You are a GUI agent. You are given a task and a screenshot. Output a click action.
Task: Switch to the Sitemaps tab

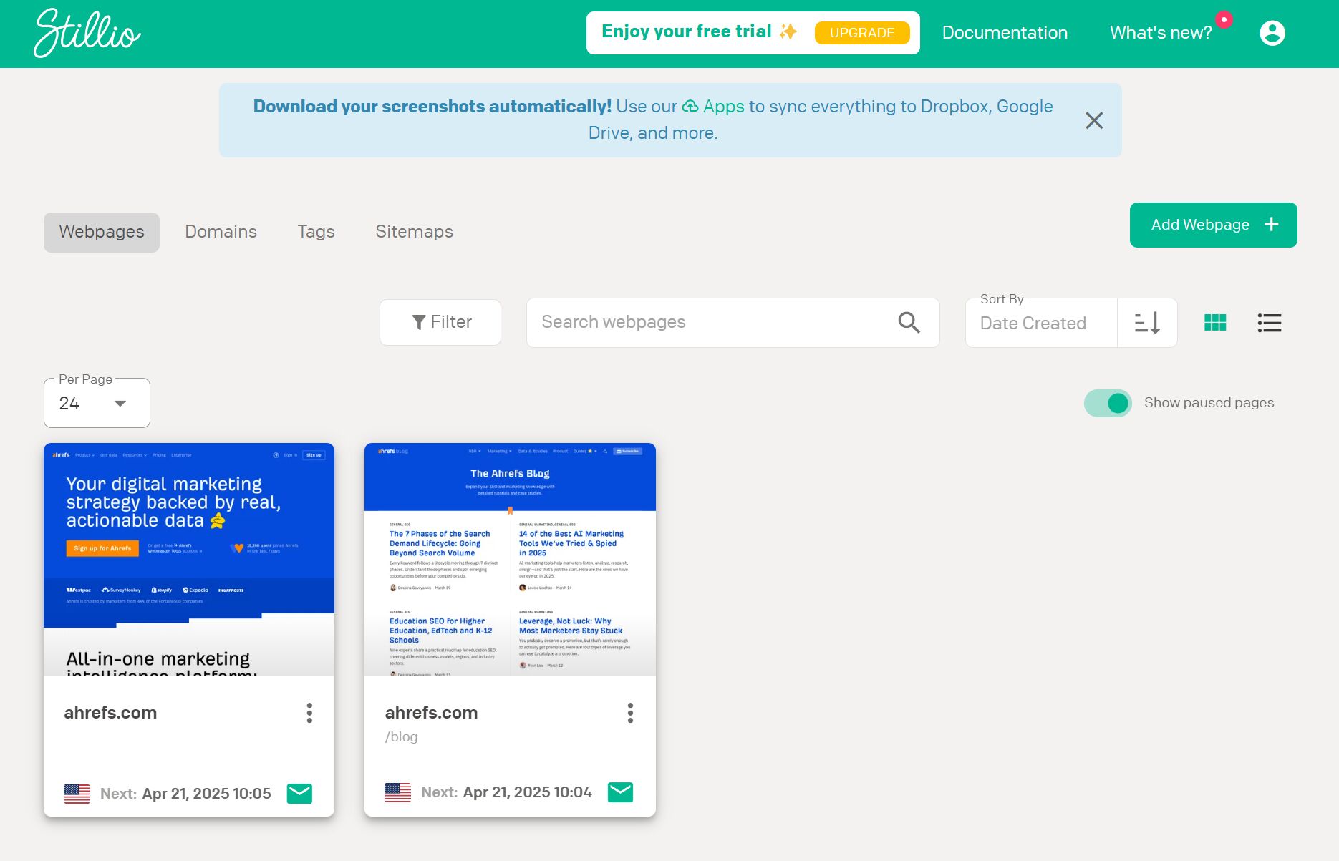(x=415, y=232)
